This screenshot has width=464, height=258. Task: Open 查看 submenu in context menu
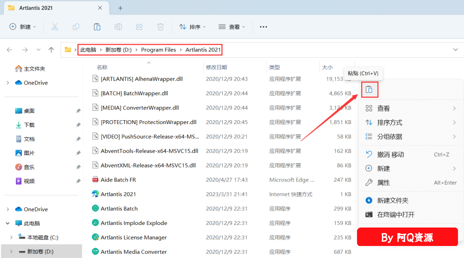(411, 109)
